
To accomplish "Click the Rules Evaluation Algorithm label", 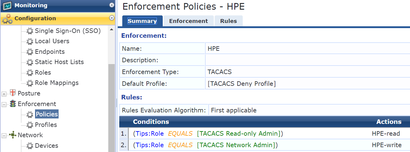I will (x=164, y=110).
